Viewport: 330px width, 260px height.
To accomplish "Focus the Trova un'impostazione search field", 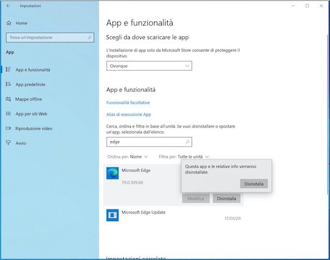I will pyautogui.click(x=50, y=37).
